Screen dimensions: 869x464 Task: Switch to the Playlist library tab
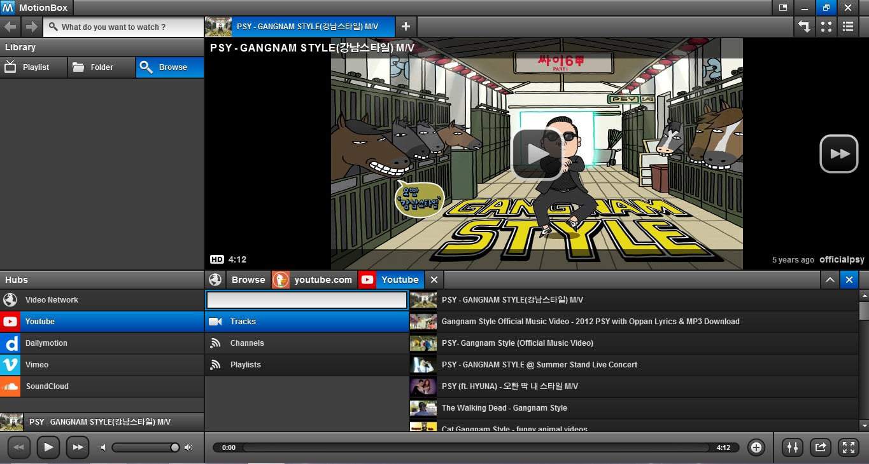[35, 67]
